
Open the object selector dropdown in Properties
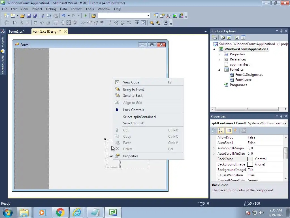[x=285, y=123]
